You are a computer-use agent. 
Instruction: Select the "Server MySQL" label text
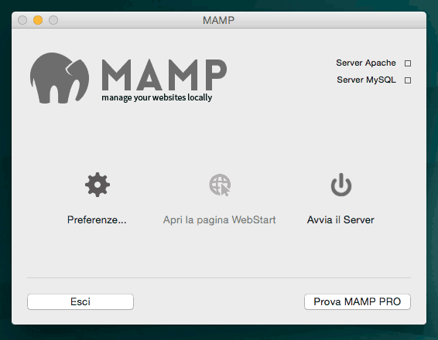point(367,80)
